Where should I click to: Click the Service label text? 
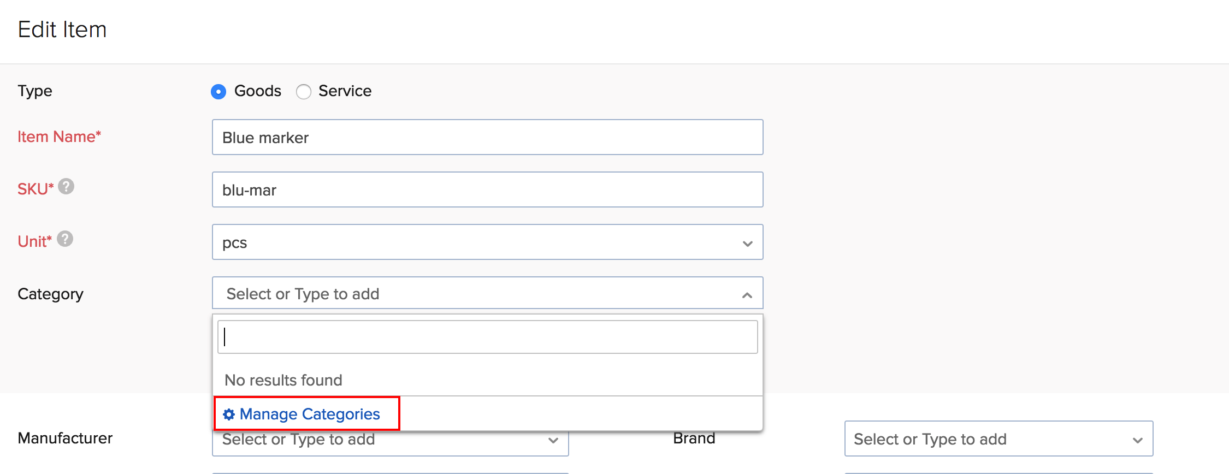tap(345, 91)
